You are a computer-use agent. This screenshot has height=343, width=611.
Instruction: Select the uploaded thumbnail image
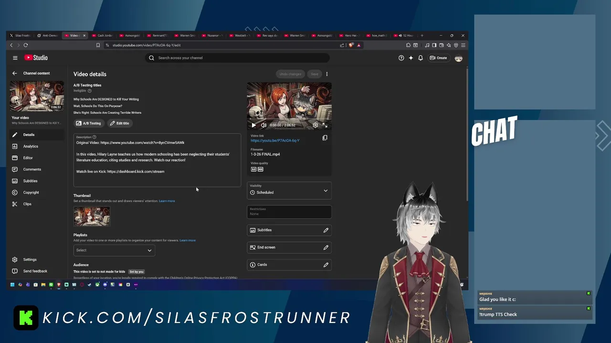92,216
